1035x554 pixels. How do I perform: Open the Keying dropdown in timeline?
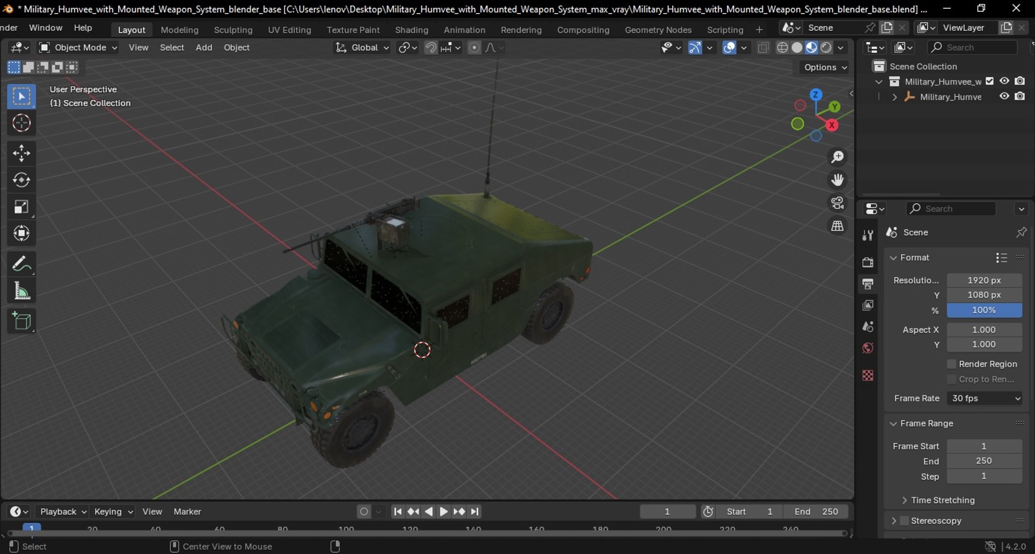click(113, 512)
